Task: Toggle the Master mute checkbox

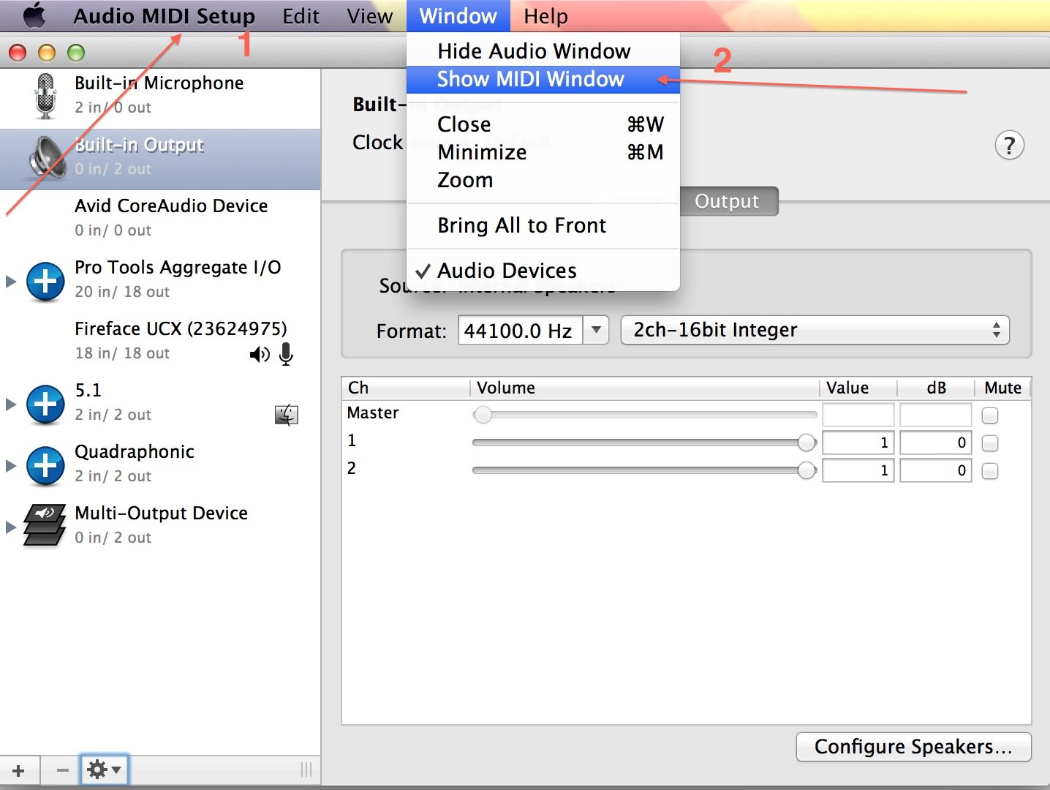Action: [x=990, y=415]
